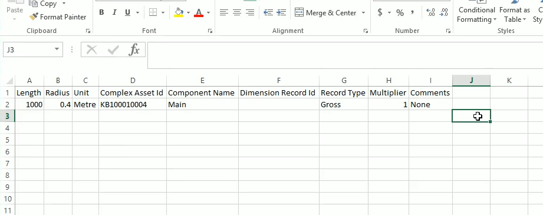This screenshot has height=215, width=543.
Task: Apply percent style format
Action: (x=400, y=13)
